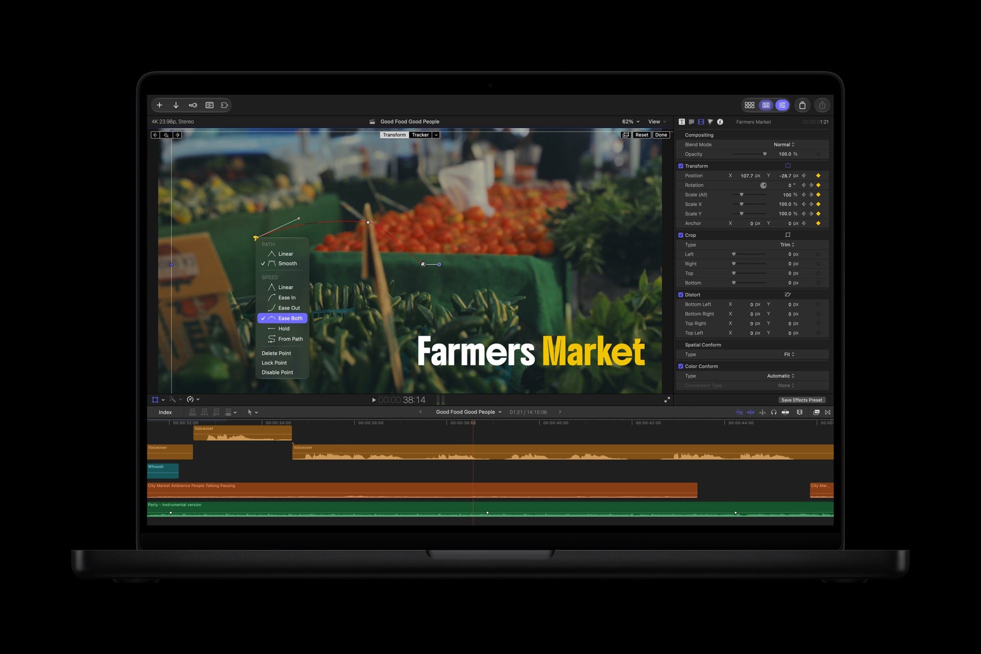Open the color inspector triangle icon
The image size is (981, 654).
pyautogui.click(x=710, y=122)
